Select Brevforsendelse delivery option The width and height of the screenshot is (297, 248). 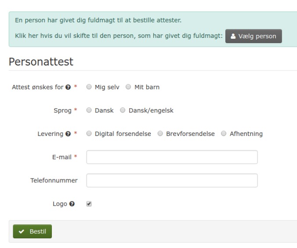click(x=160, y=134)
